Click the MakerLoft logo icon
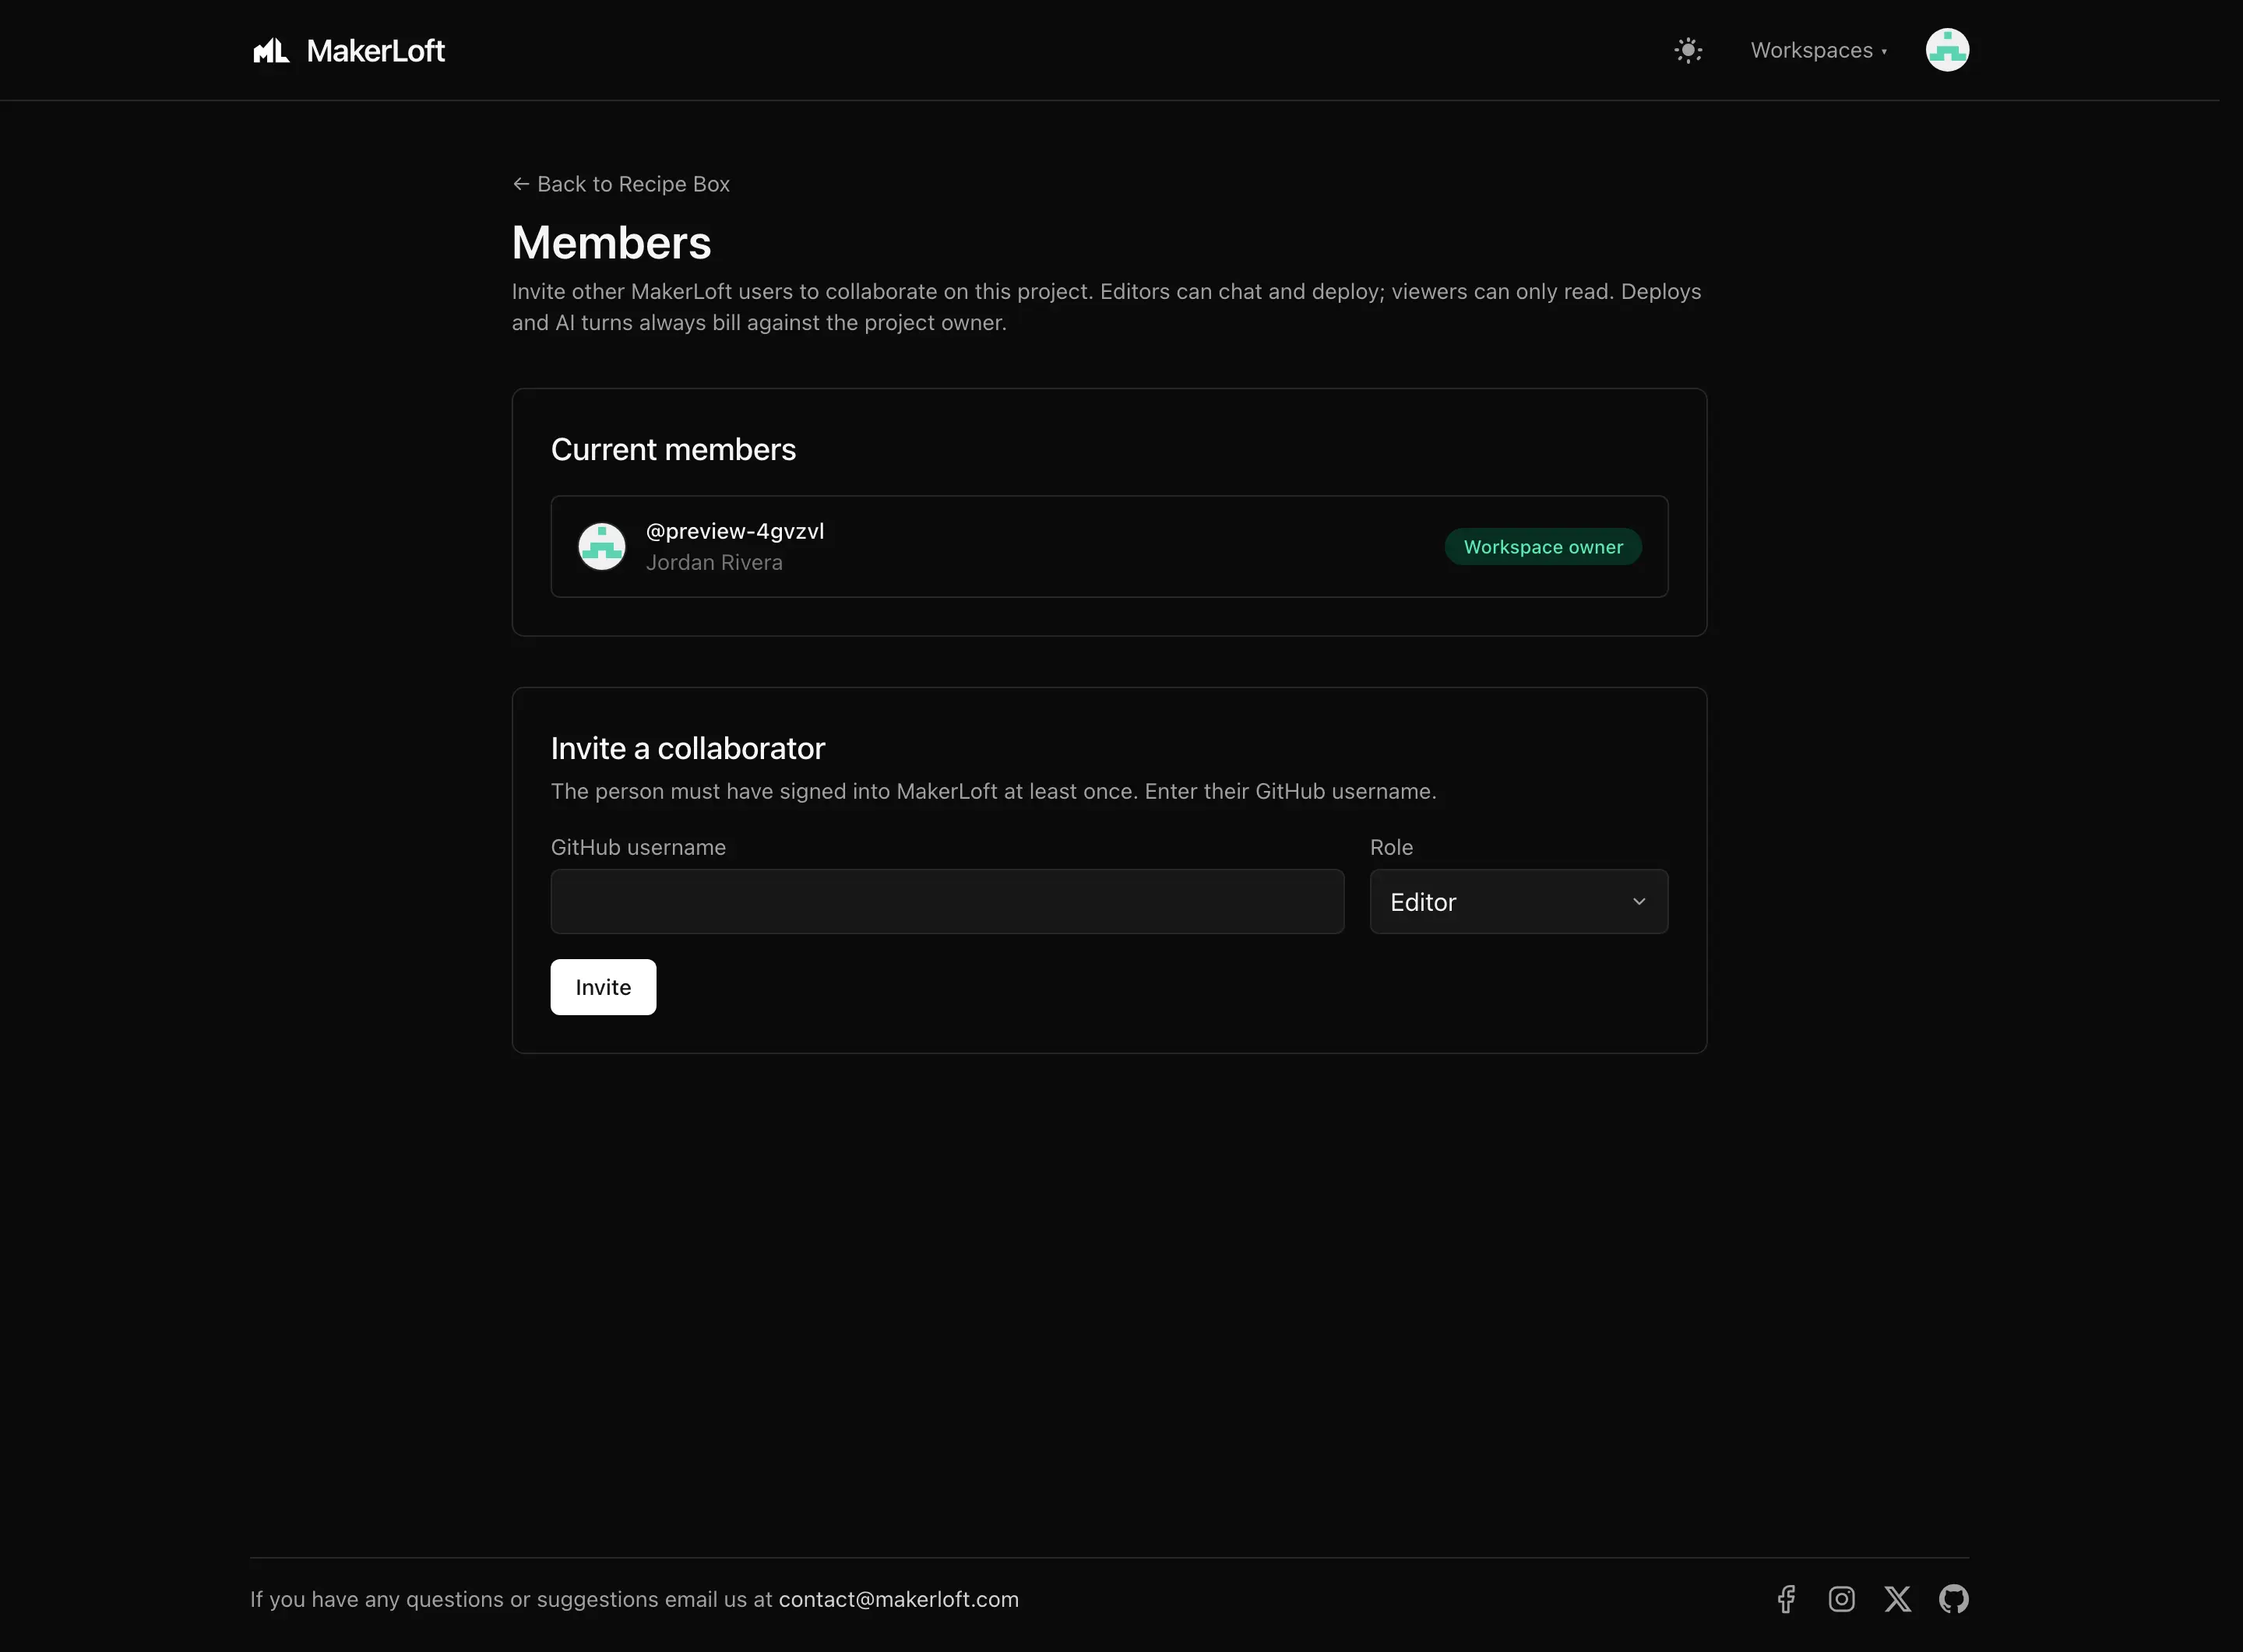Viewport: 2243px width, 1652px height. click(271, 51)
